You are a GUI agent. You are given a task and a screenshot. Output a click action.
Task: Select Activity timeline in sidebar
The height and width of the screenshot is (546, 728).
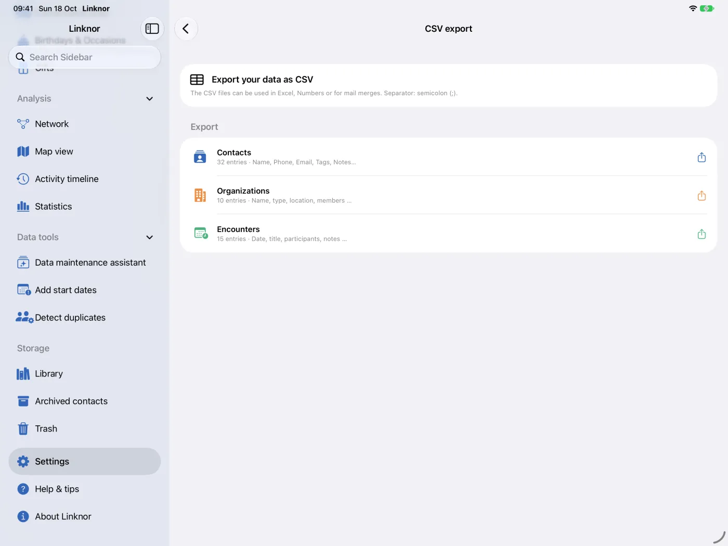(x=85, y=179)
